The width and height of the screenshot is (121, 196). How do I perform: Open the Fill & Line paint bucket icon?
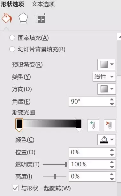click(x=7, y=18)
